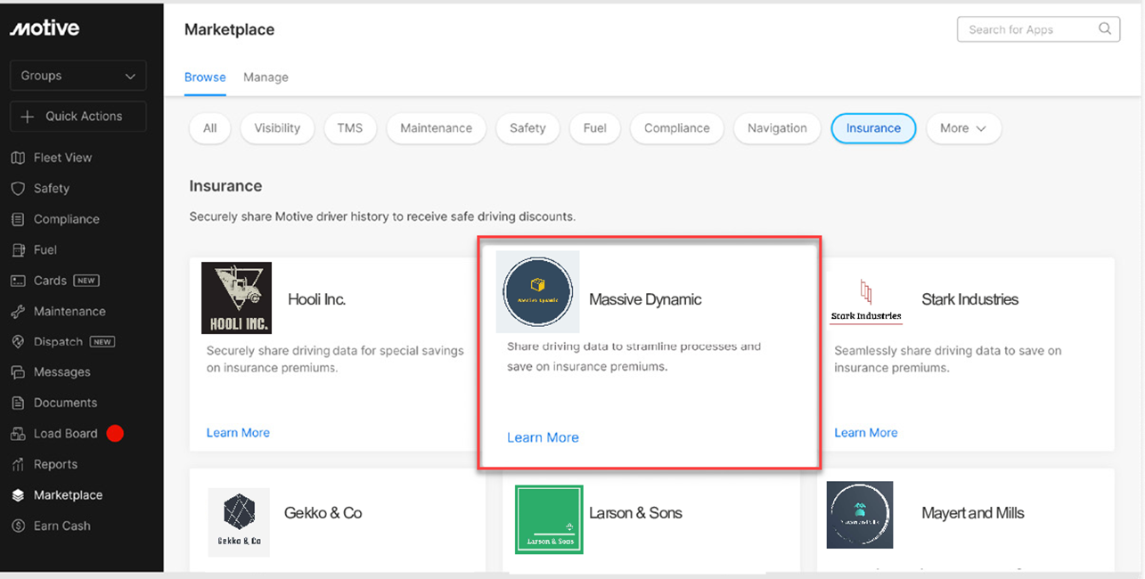Viewport: 1145px width, 579px height.
Task: Open the Fleet View map icon
Action: (18, 158)
